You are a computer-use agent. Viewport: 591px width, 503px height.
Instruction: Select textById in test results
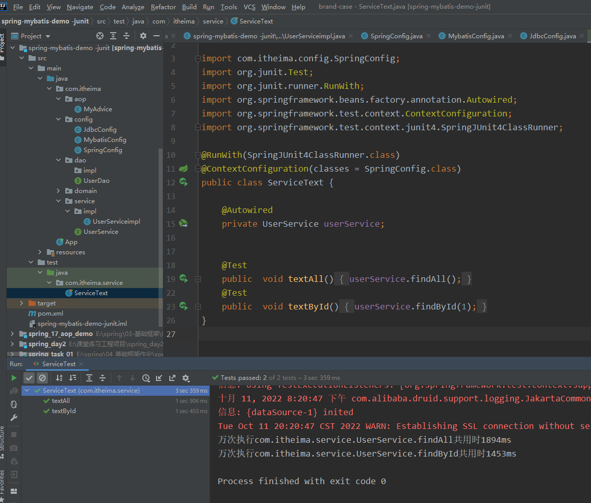click(x=64, y=411)
